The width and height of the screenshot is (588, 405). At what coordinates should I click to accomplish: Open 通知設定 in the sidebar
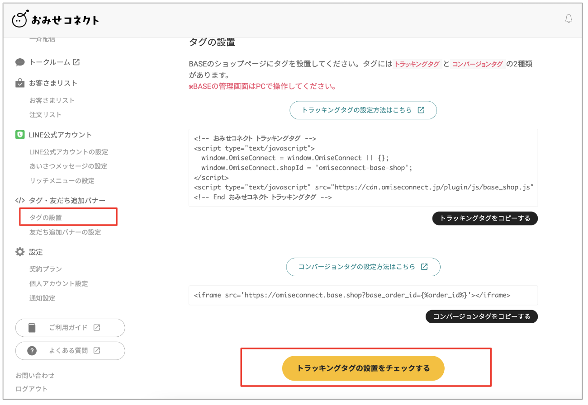click(43, 298)
